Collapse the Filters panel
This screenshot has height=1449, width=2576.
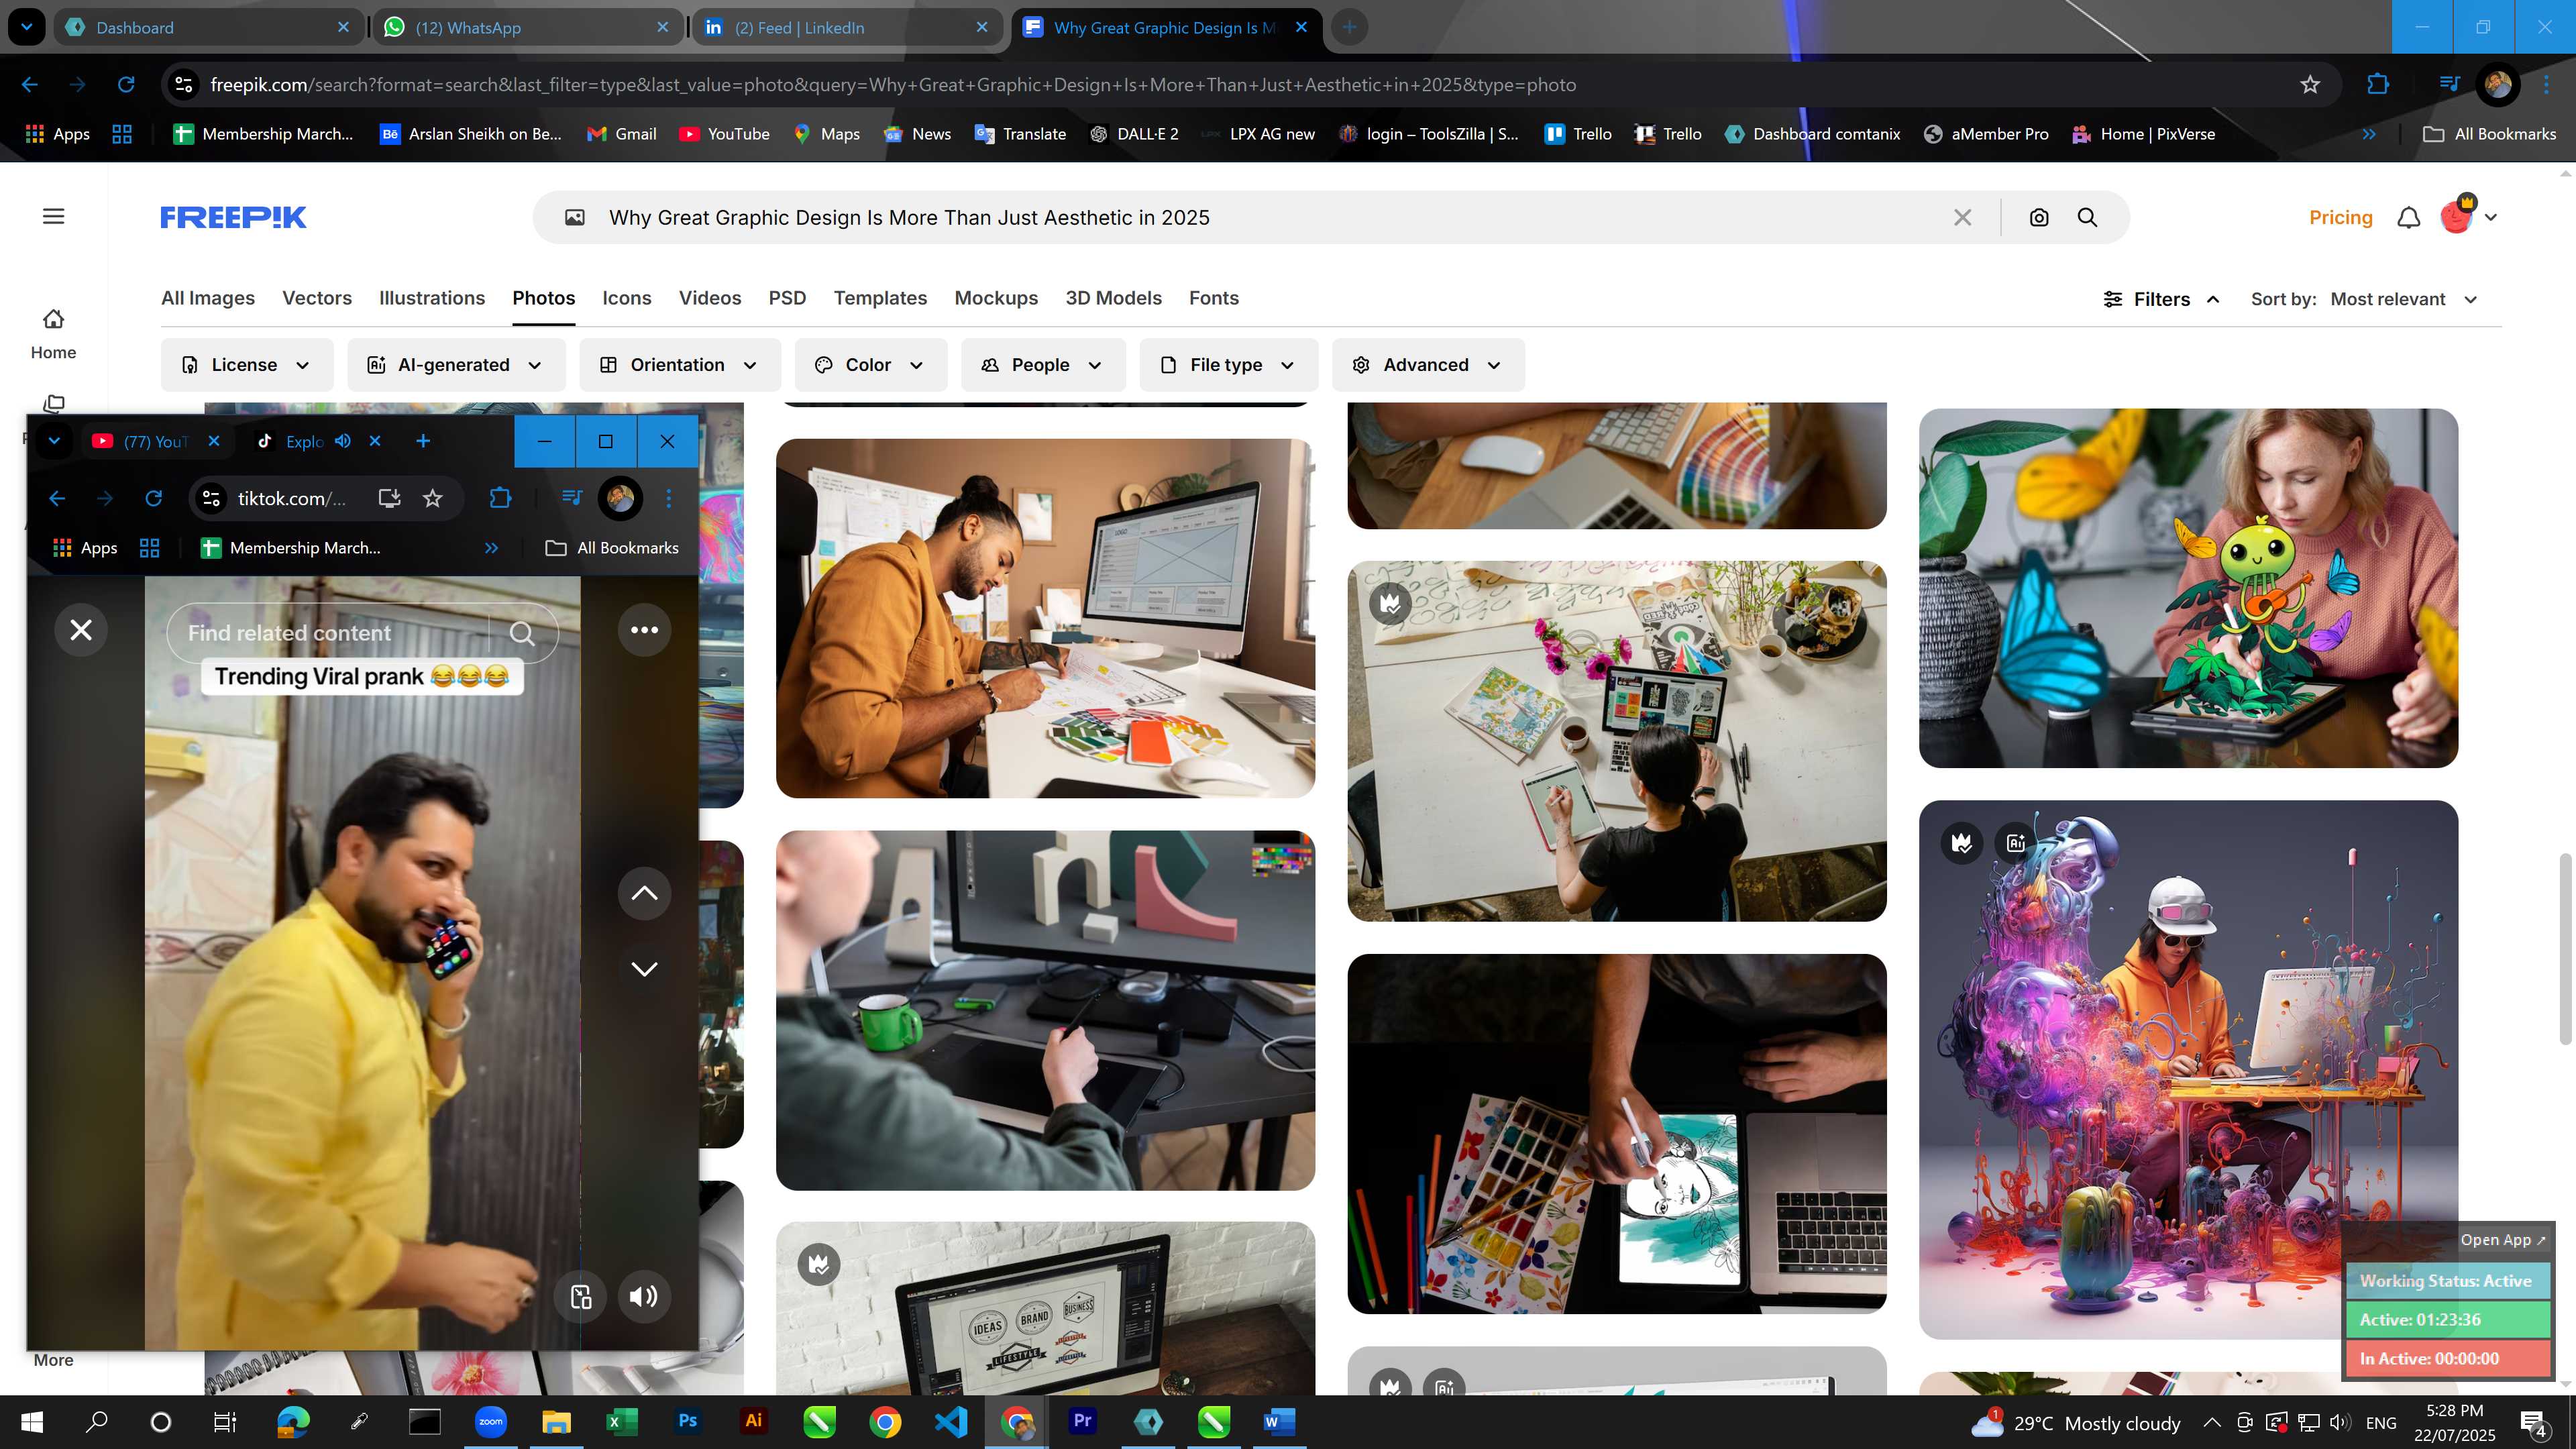click(2161, 299)
